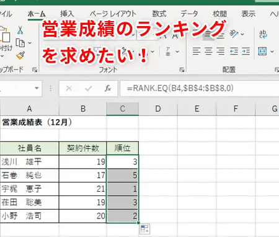Select the Format Painter brush icon

(x=20, y=55)
